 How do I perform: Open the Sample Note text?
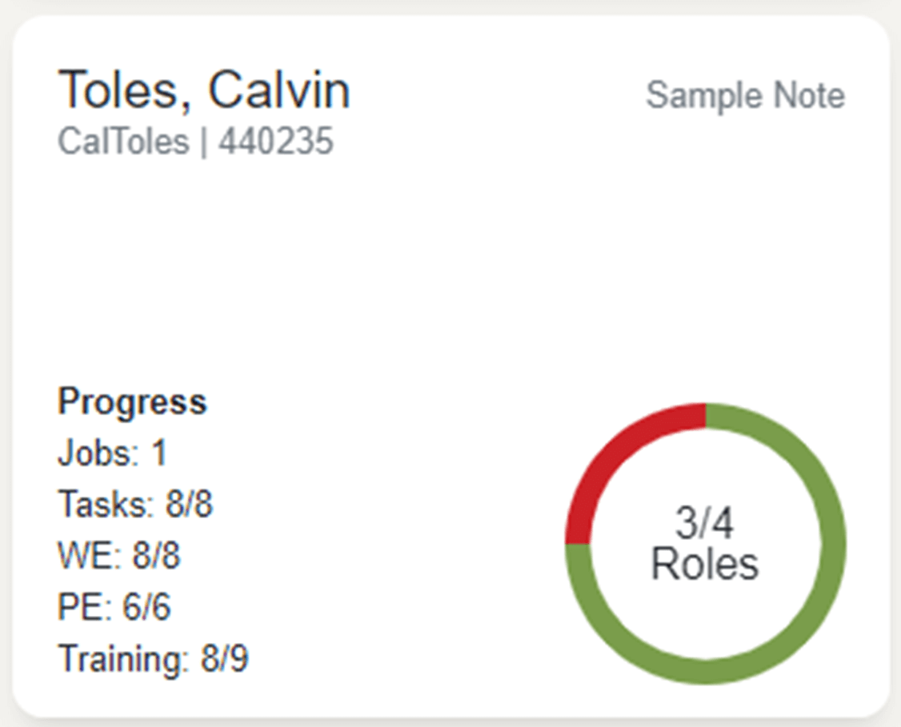click(745, 96)
